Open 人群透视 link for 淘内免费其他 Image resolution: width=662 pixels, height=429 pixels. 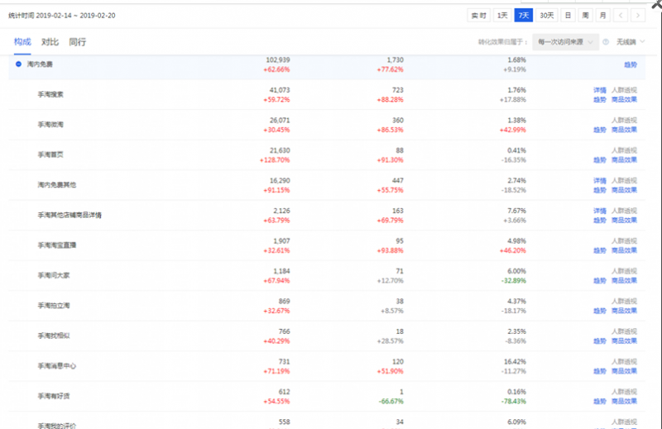(x=624, y=180)
